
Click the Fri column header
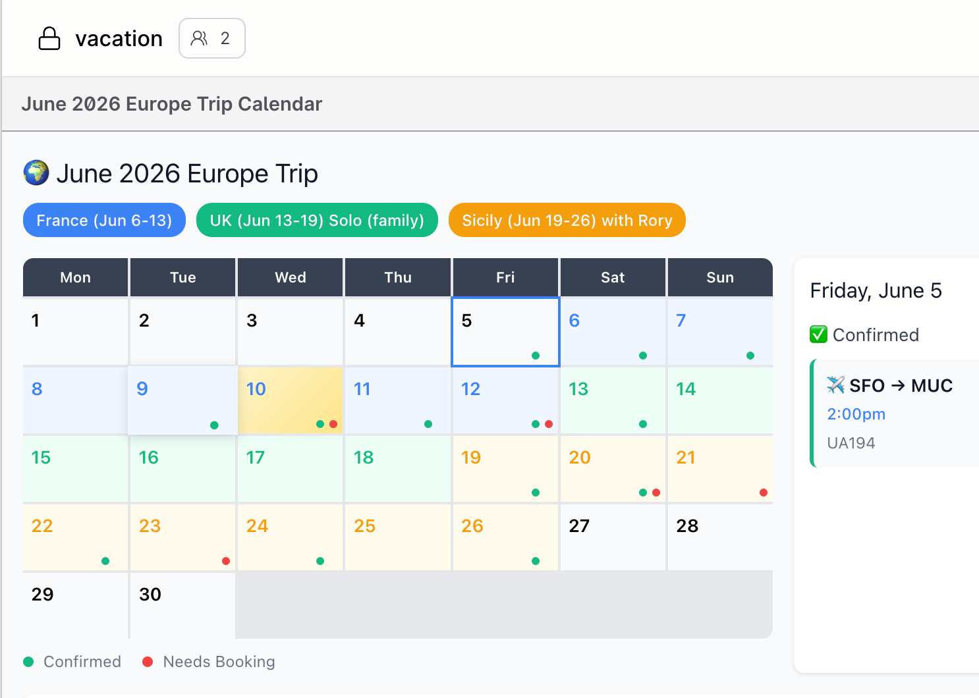[x=505, y=277]
